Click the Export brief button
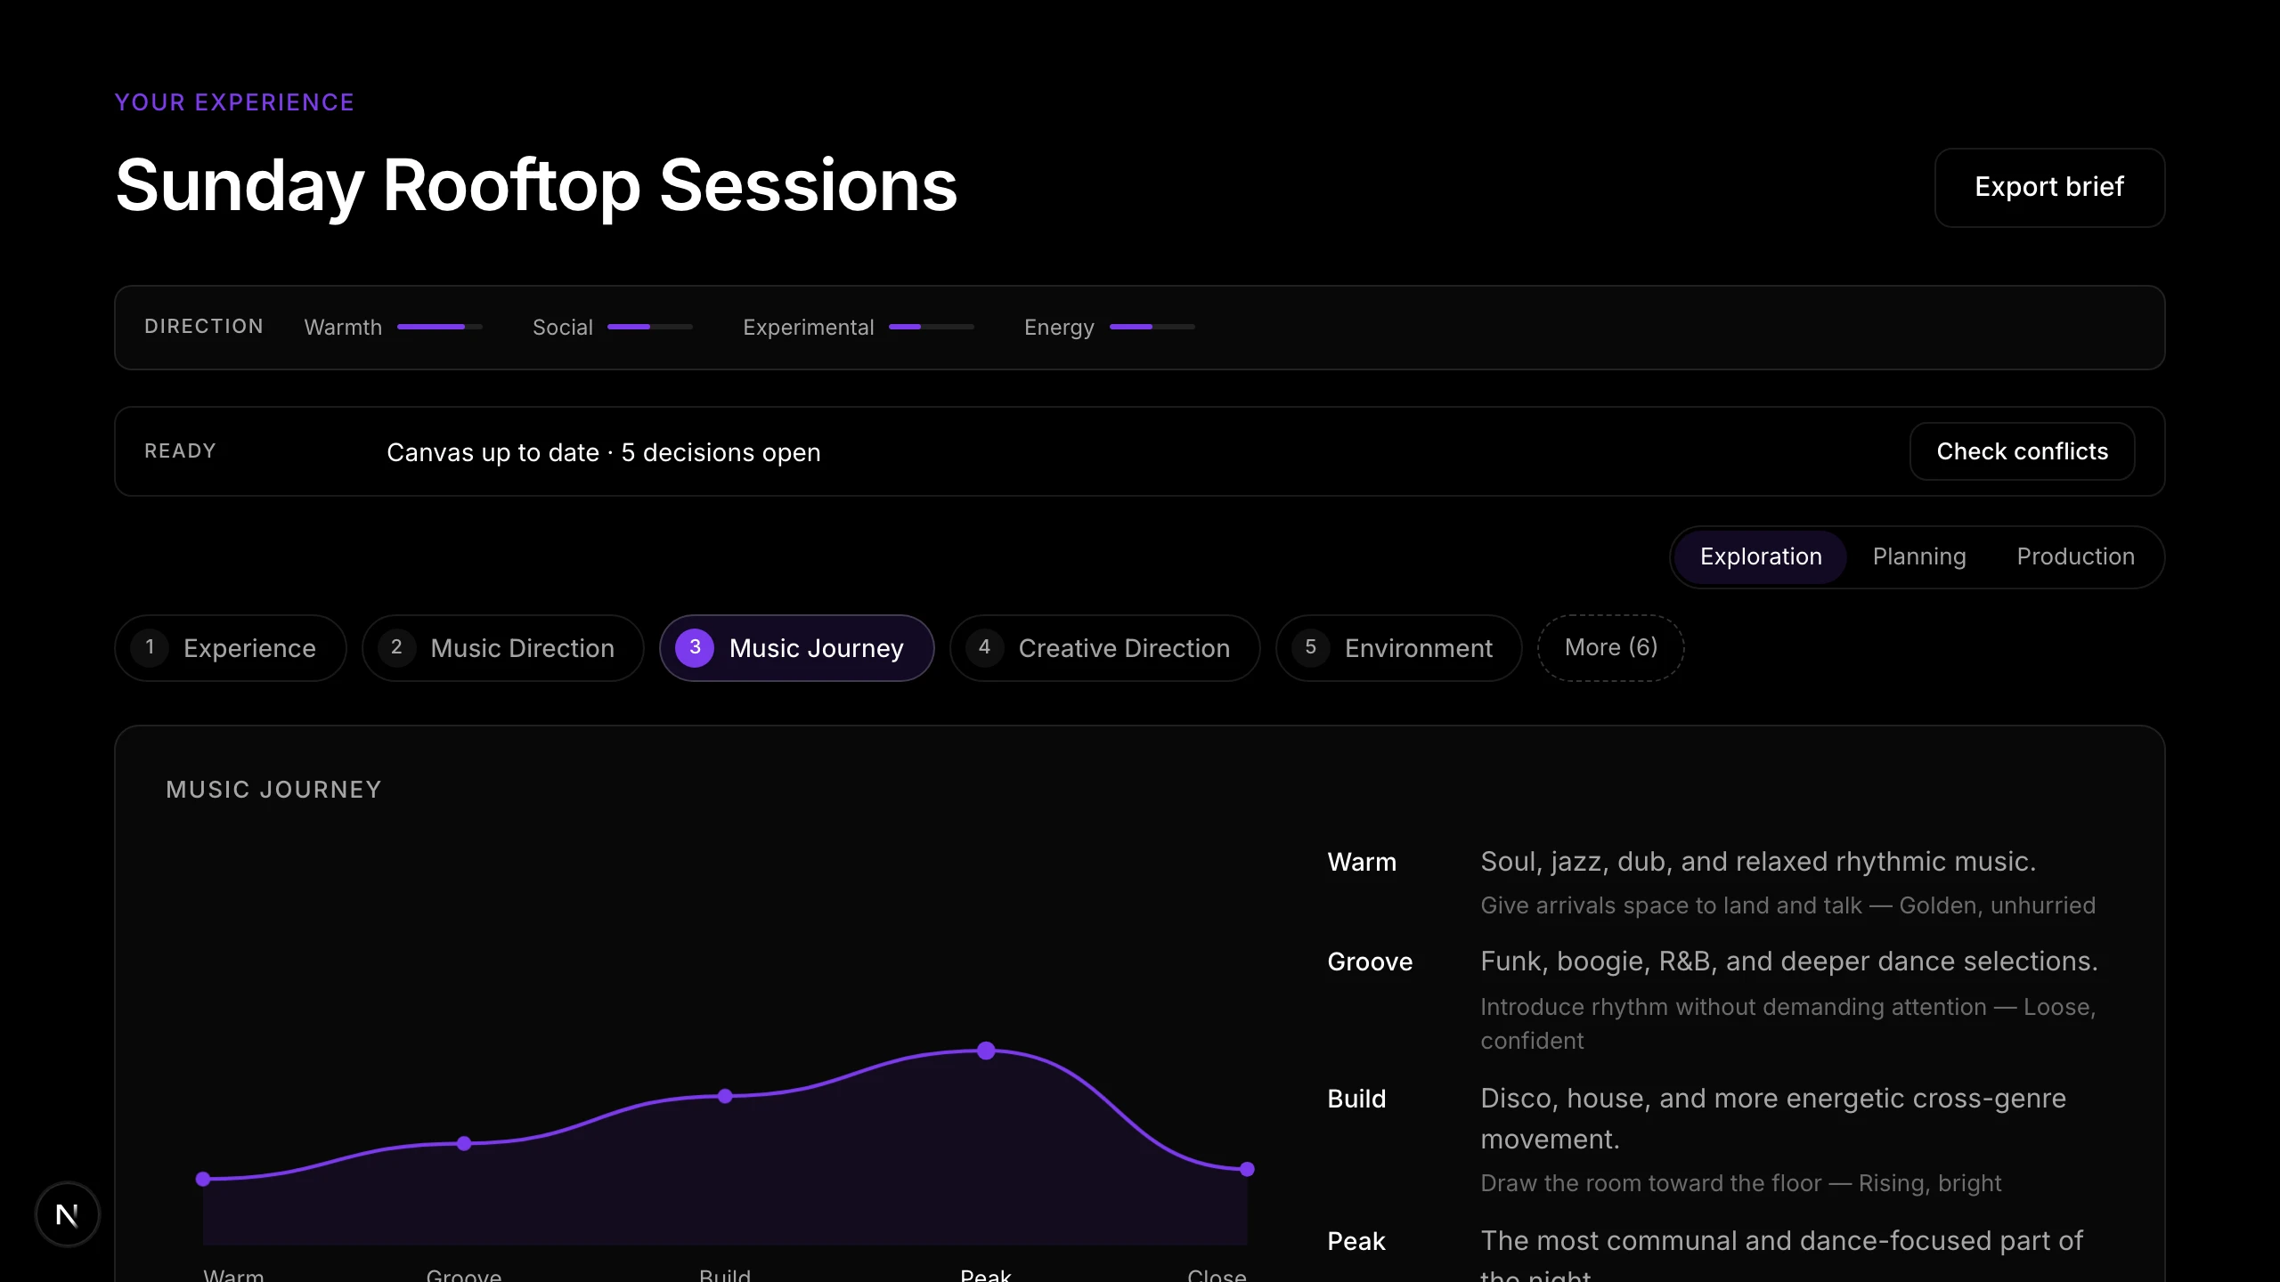The height and width of the screenshot is (1282, 2280). point(2049,187)
